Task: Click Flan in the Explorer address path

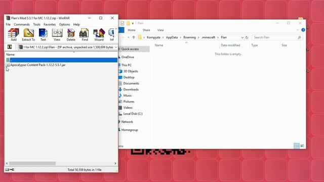Action: point(224,37)
